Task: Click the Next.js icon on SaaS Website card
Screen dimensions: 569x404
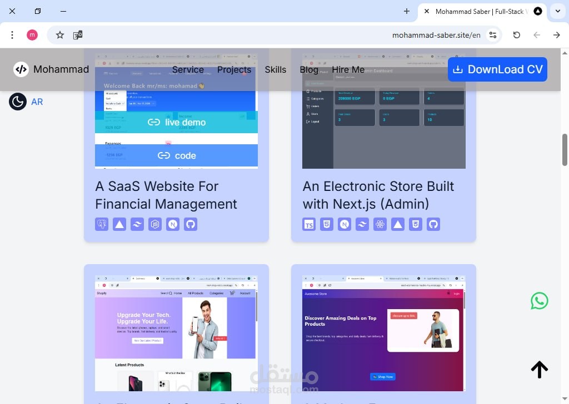Action: point(173,224)
